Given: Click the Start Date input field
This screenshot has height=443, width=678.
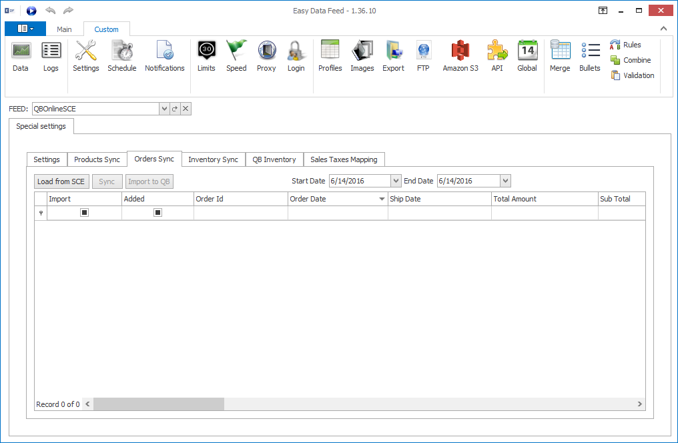Looking at the screenshot, I should 360,181.
